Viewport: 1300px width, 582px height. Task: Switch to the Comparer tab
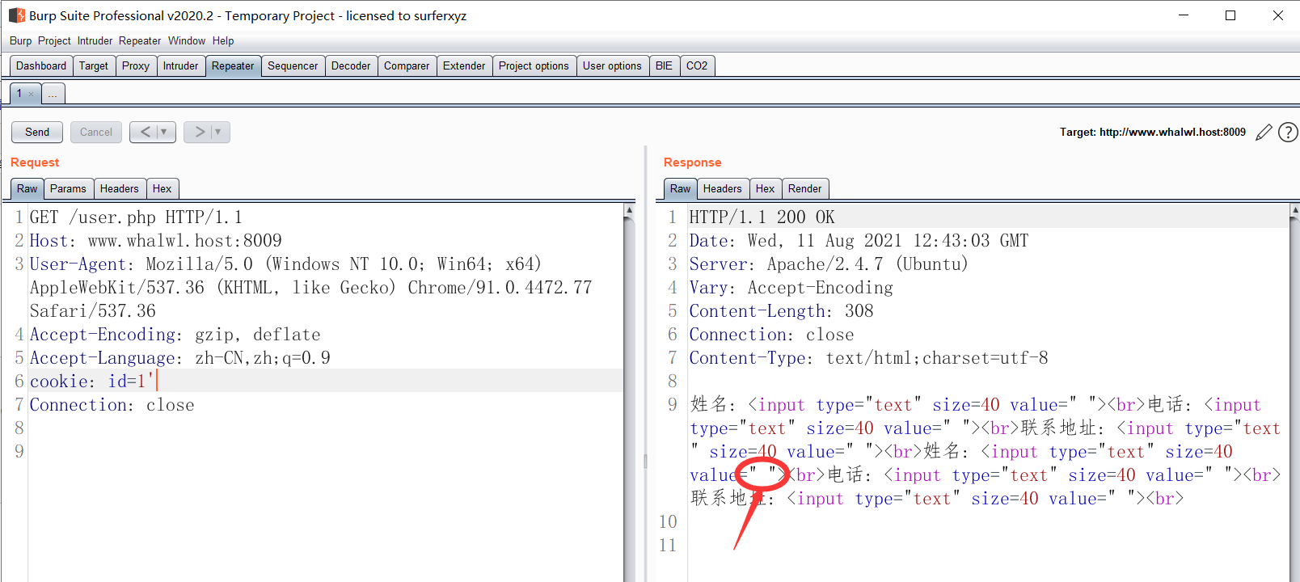click(407, 66)
